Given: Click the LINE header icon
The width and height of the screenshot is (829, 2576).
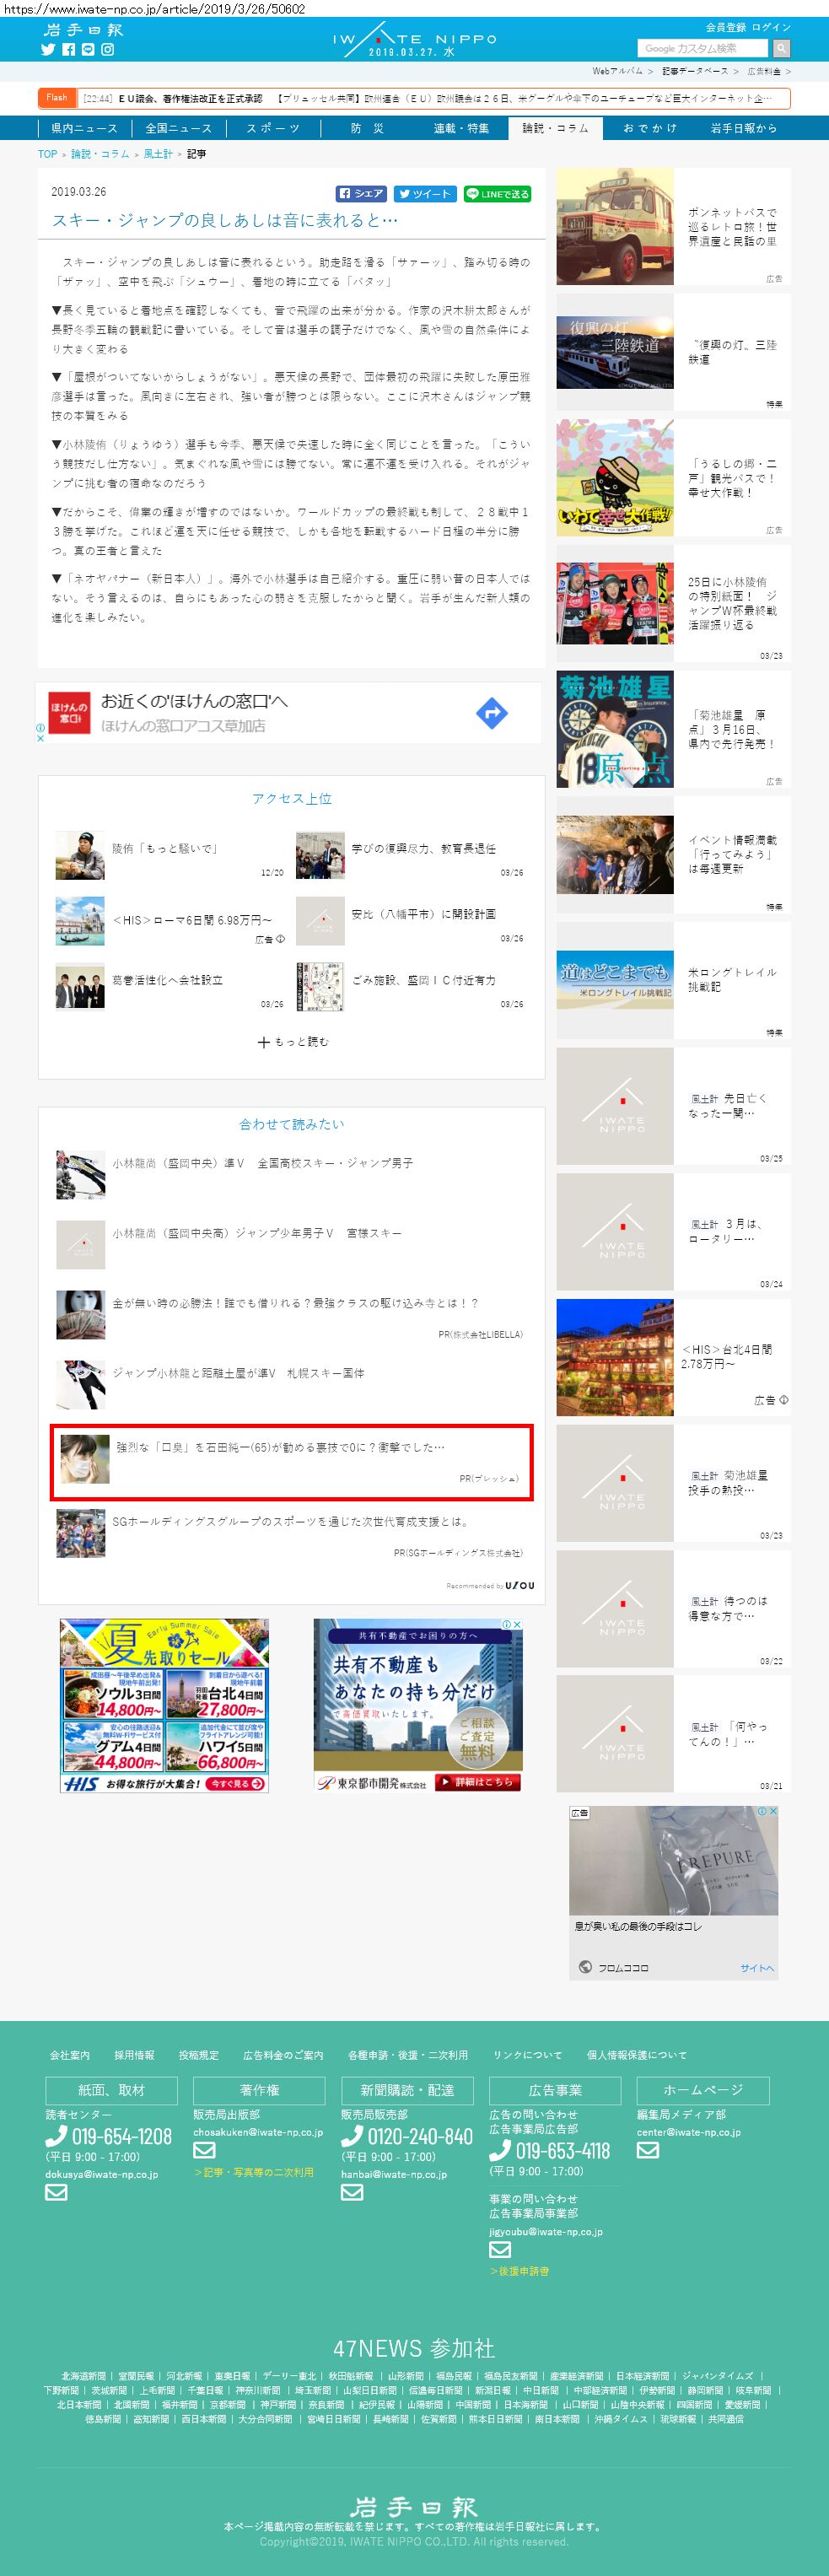Looking at the screenshot, I should [x=88, y=49].
